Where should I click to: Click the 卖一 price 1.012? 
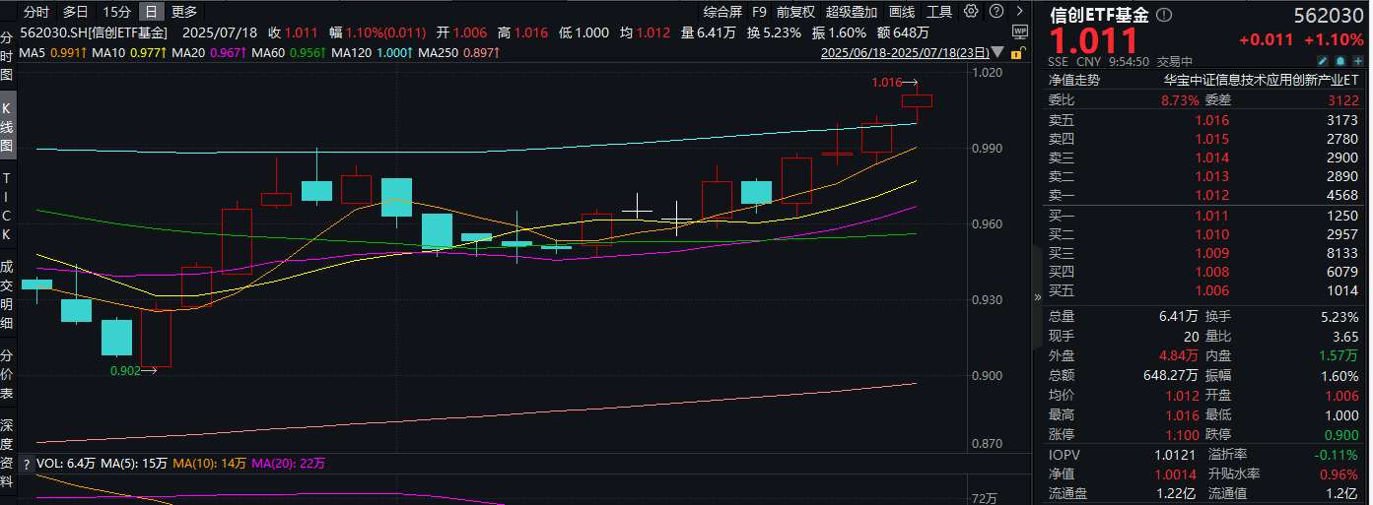(1211, 195)
